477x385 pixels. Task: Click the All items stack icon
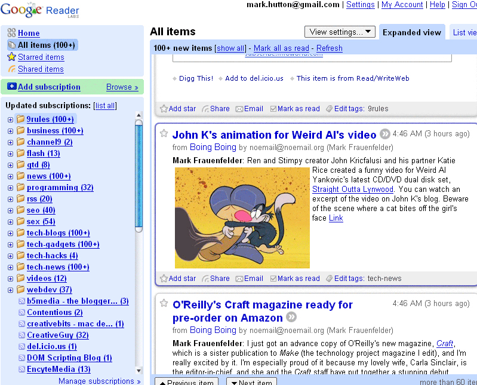[x=12, y=45]
